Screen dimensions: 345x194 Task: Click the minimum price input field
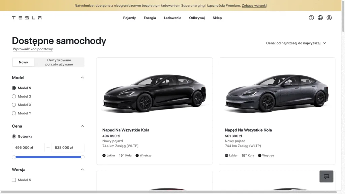pyautogui.click(x=28, y=148)
